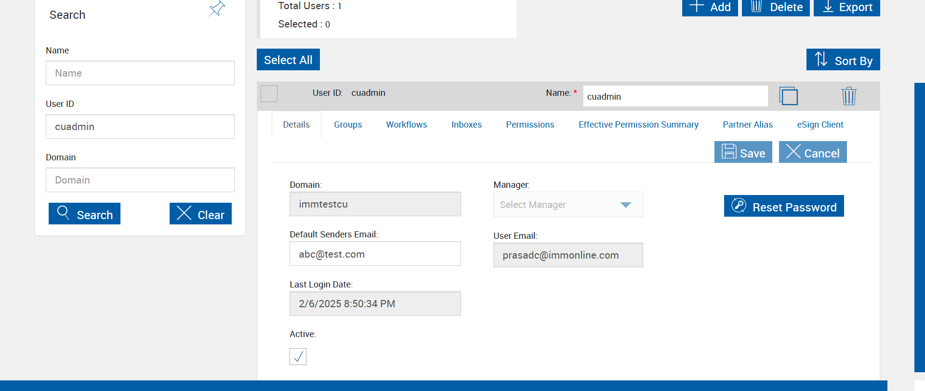Viewport: 925px width, 391px height.
Task: Click the Default Senders Email field
Action: [375, 254]
